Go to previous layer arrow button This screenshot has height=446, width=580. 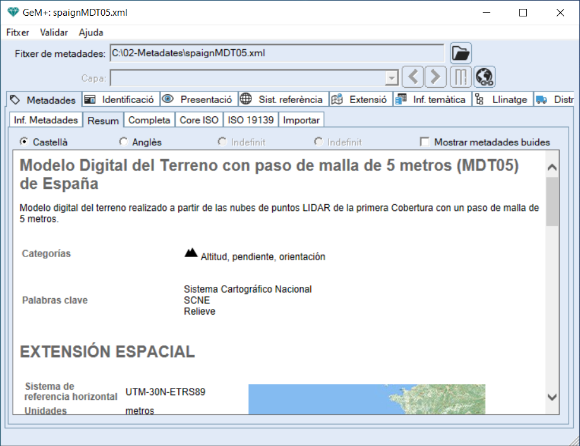(x=413, y=77)
